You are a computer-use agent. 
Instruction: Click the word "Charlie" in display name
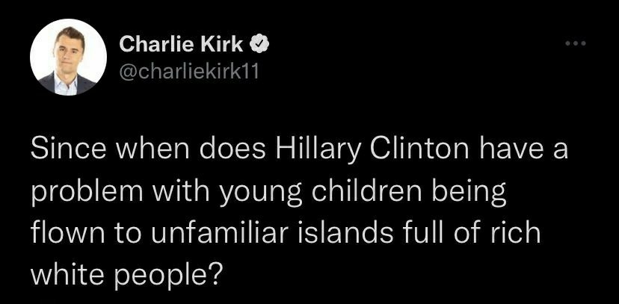tap(157, 45)
